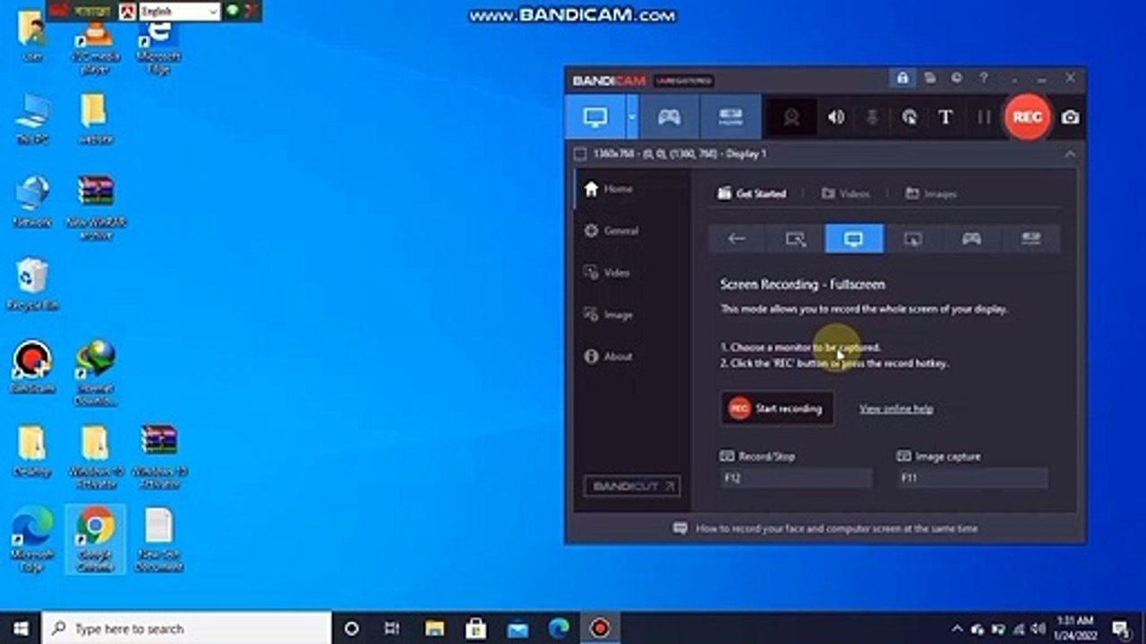1146x644 pixels.
Task: Choose around-mouse mode in selector row
Action: tap(912, 239)
